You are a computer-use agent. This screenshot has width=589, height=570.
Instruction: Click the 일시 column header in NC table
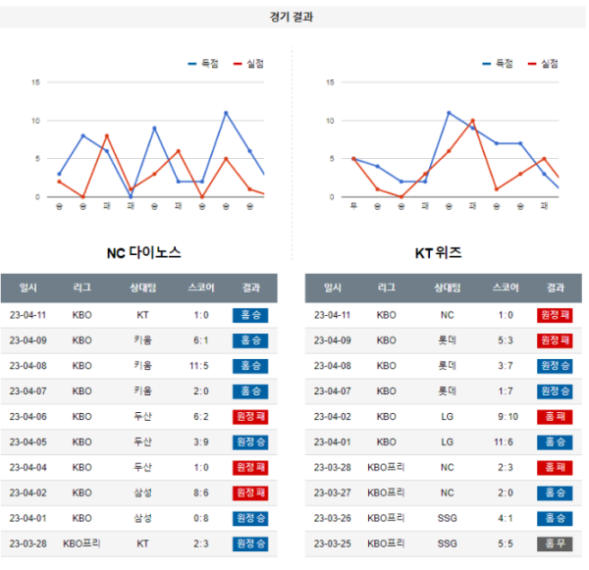pos(28,288)
